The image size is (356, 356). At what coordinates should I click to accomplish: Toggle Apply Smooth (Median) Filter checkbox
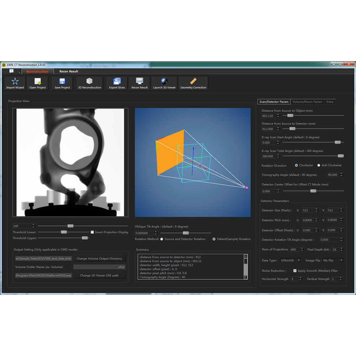tap(295, 271)
